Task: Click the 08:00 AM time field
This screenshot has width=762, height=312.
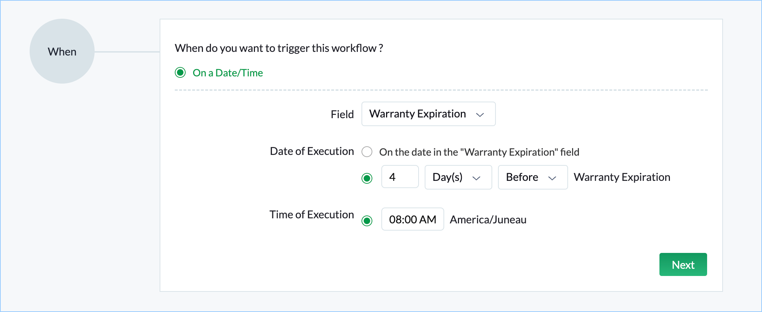Action: [x=412, y=219]
